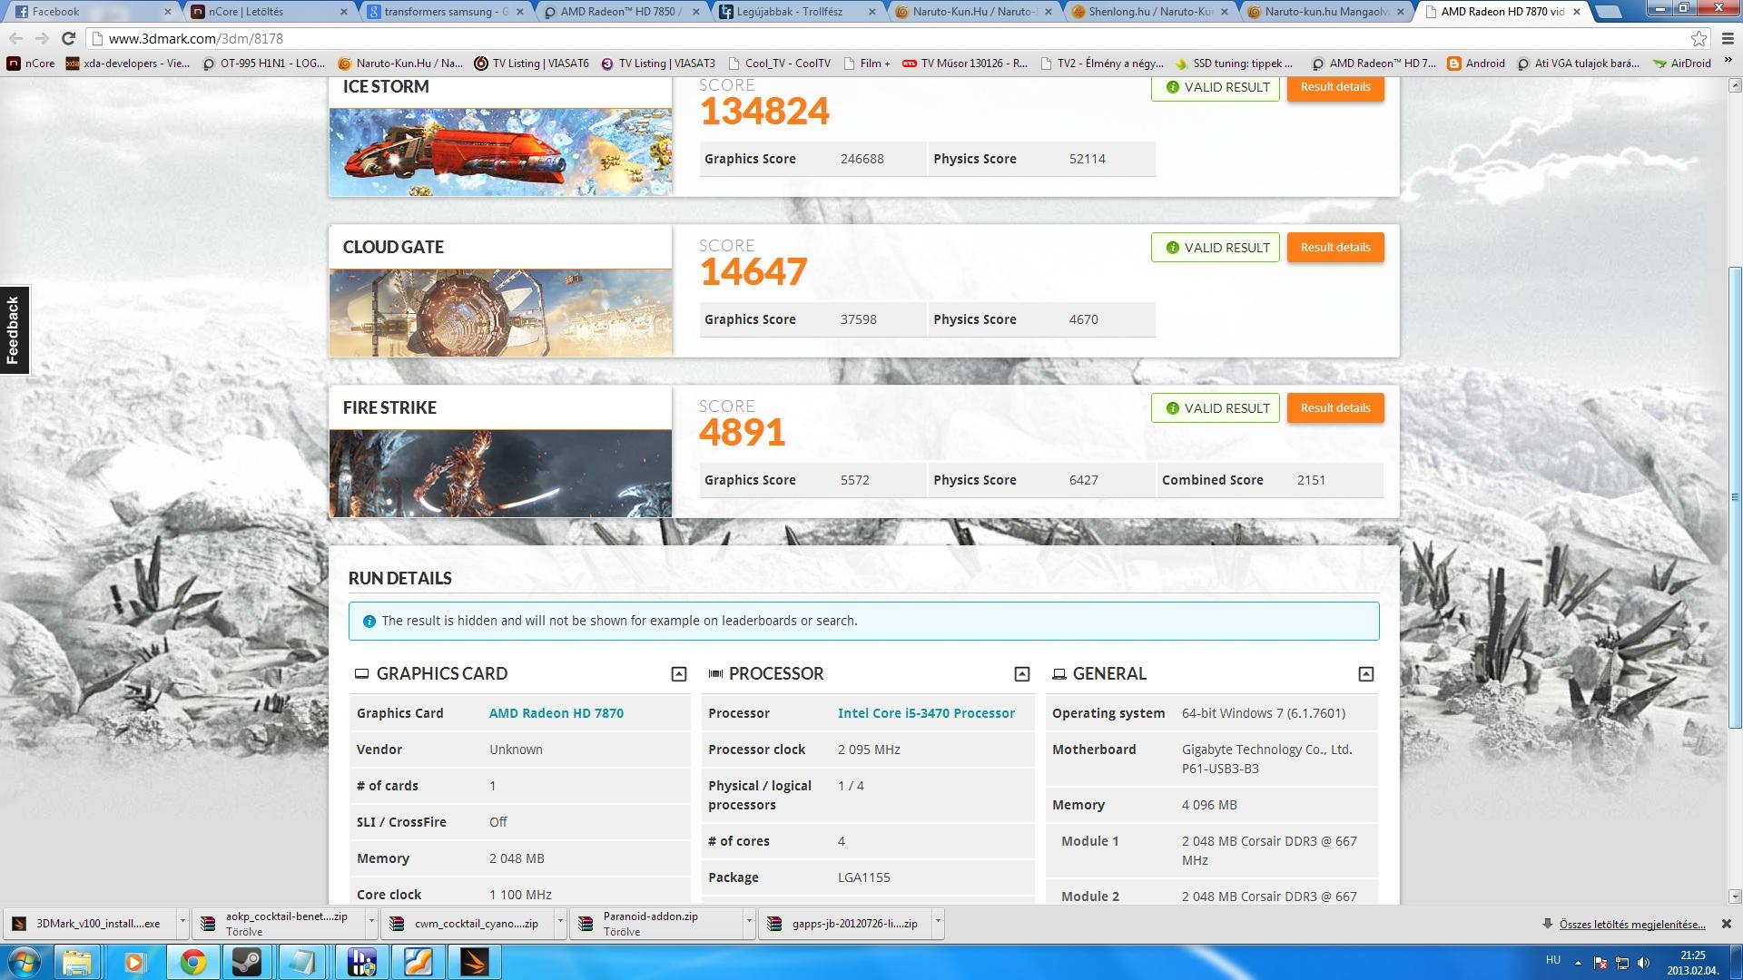1743x980 pixels.
Task: Expand gapps-jb download options arrow
Action: click(x=938, y=923)
